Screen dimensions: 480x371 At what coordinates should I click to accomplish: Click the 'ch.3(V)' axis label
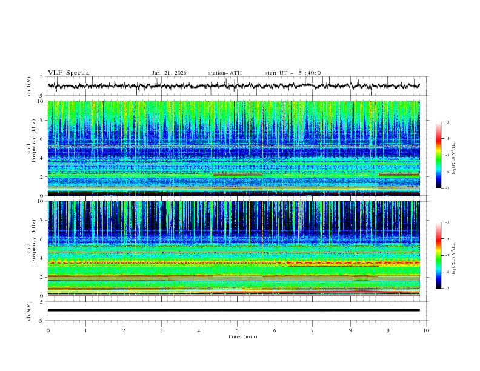tap(29, 311)
